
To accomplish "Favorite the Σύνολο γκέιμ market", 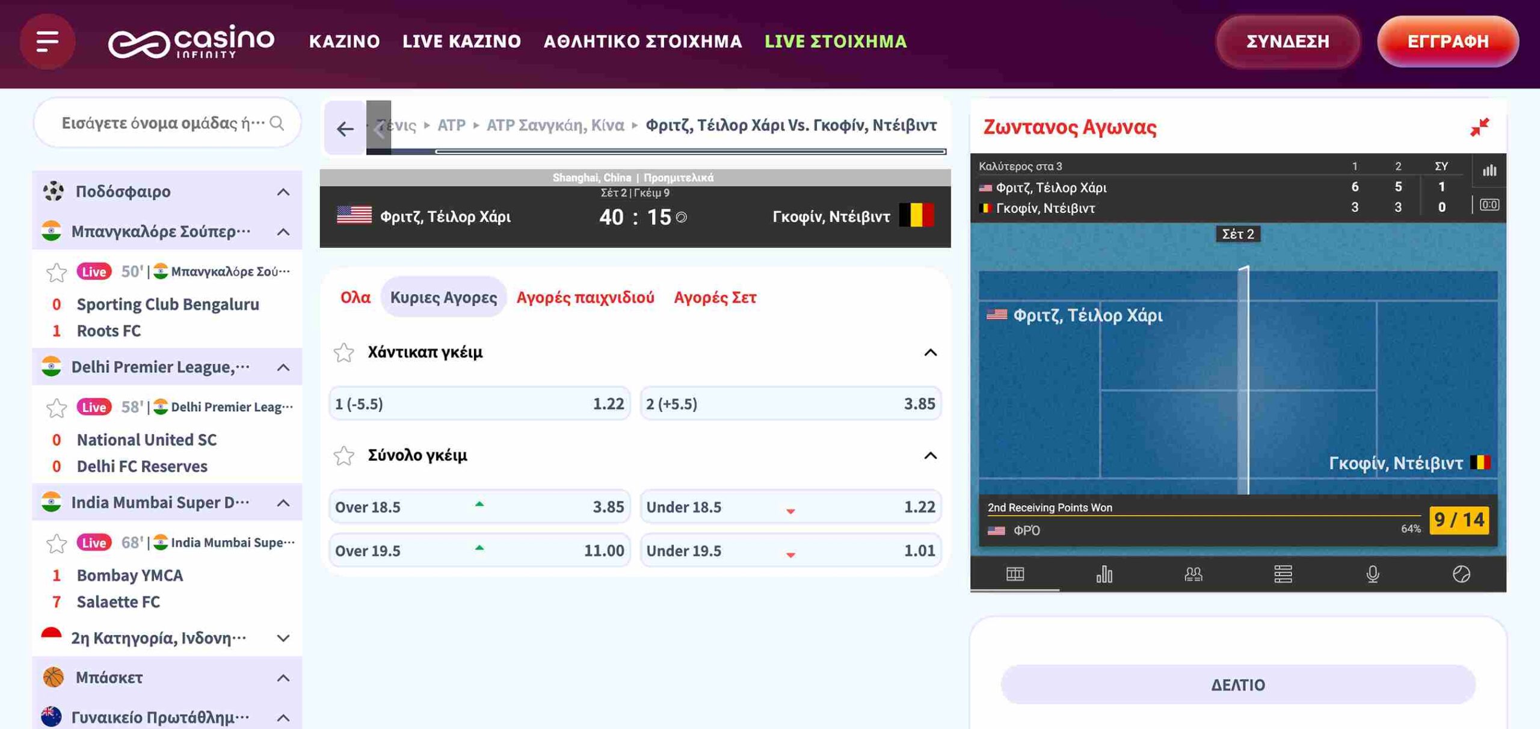I will (345, 455).
